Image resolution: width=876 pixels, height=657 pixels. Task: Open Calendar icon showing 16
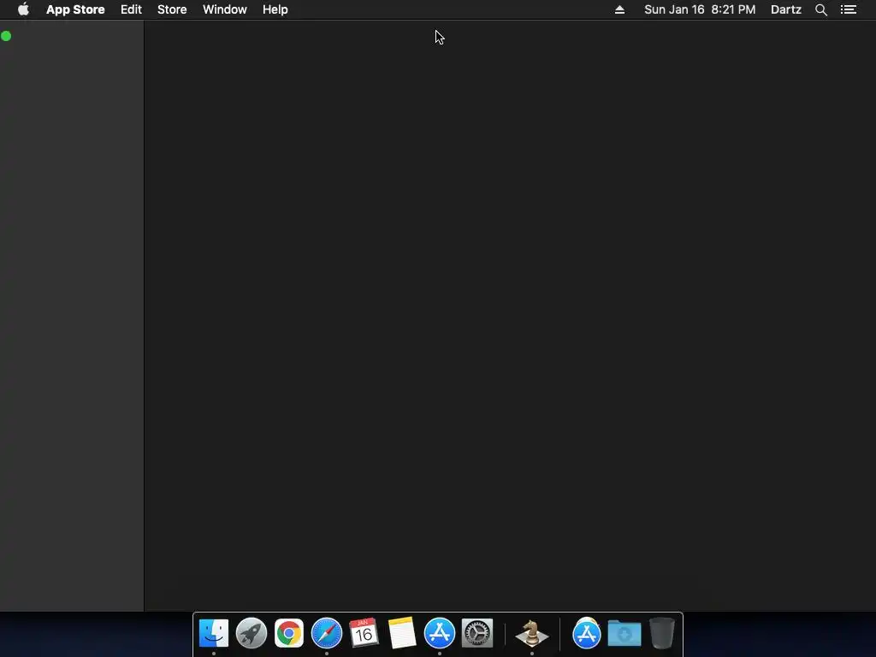point(364,633)
